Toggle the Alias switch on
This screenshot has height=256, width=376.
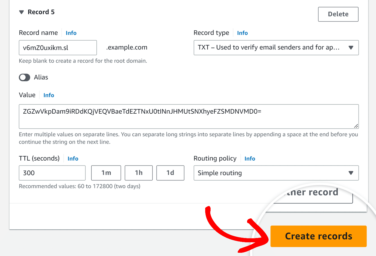24,77
